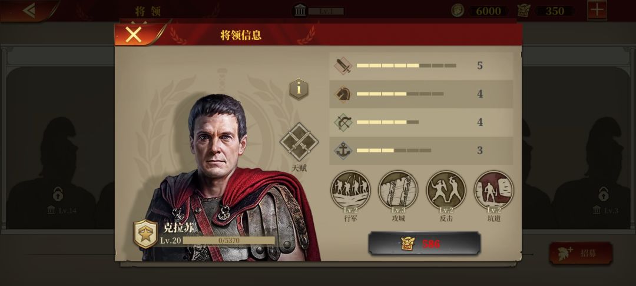Click the round info icon beside portrait
The width and height of the screenshot is (636, 286).
(x=299, y=89)
